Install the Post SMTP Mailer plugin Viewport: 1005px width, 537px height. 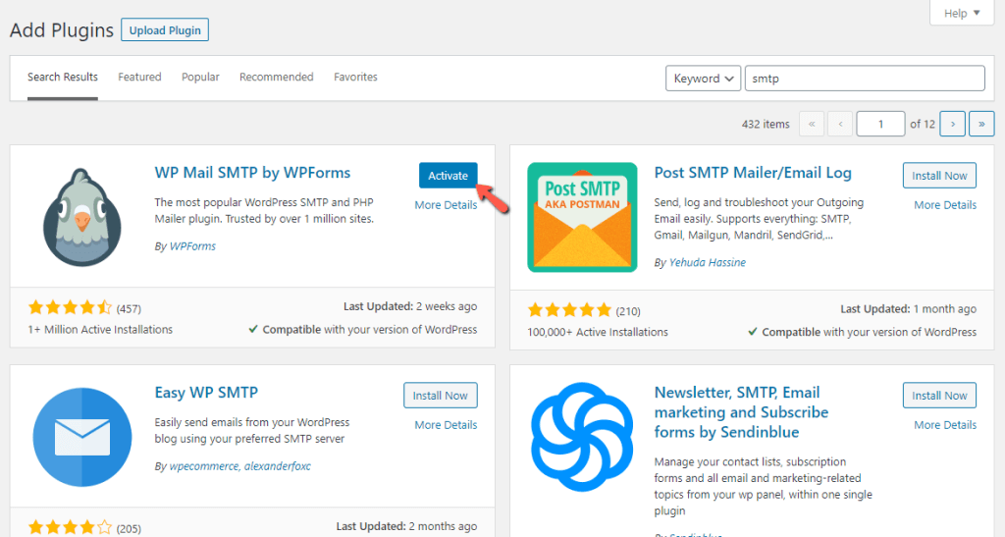[x=939, y=176]
